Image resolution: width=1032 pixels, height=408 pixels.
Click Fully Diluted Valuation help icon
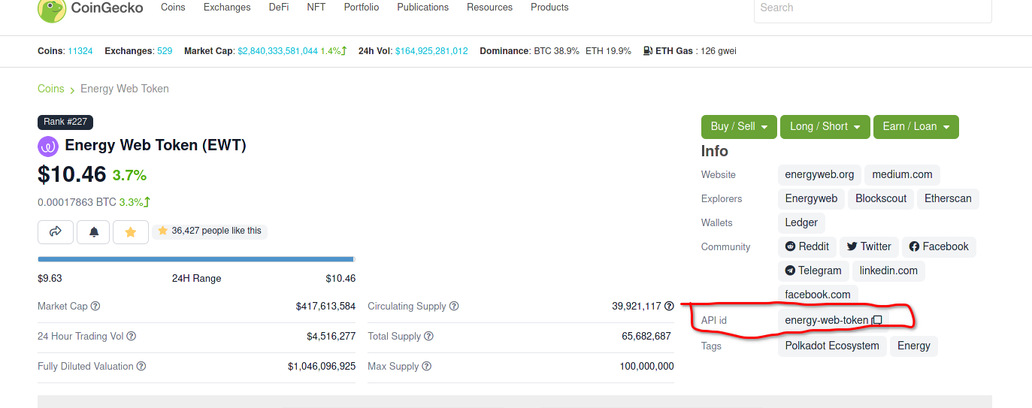pos(141,366)
